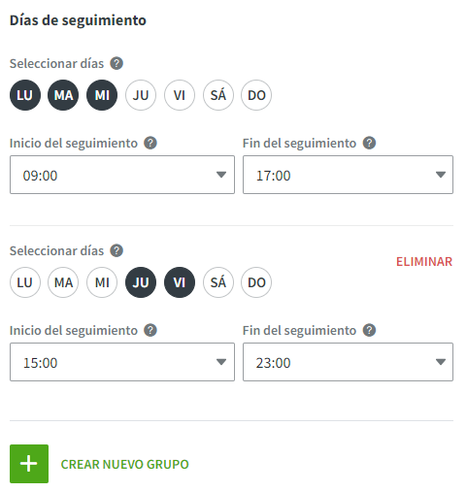Toggle MA off in first day group
467x492 pixels.
pos(63,95)
